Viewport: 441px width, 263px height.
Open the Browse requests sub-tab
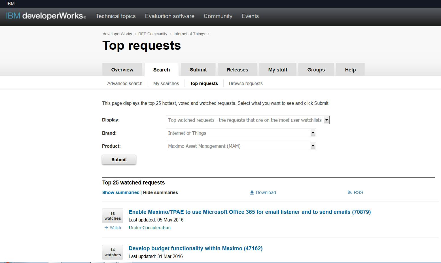tap(246, 83)
